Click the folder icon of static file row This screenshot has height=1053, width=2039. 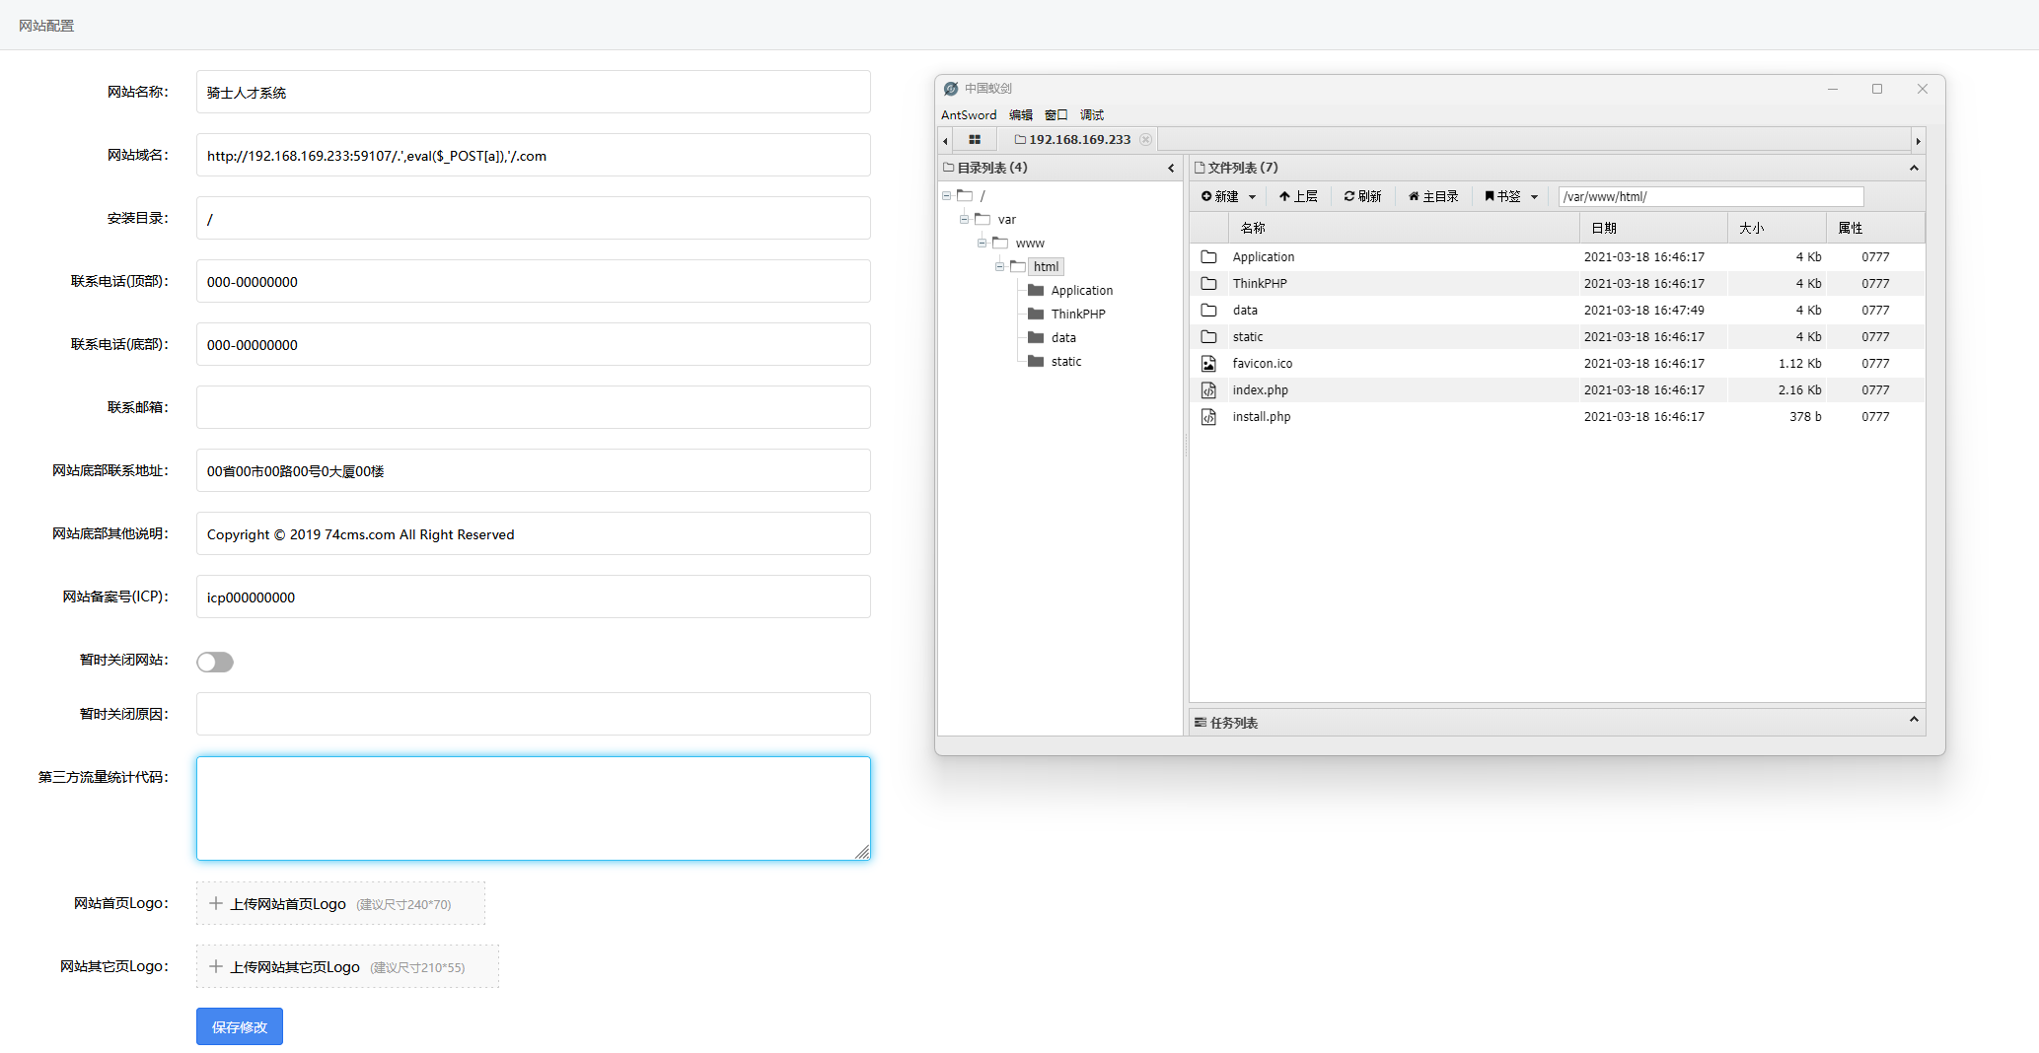[1208, 337]
